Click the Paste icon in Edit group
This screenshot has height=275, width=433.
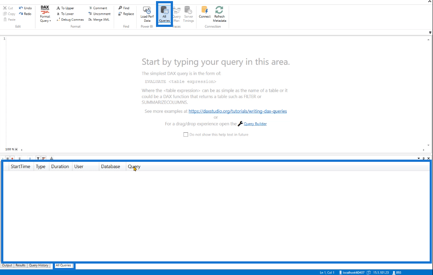click(5, 20)
